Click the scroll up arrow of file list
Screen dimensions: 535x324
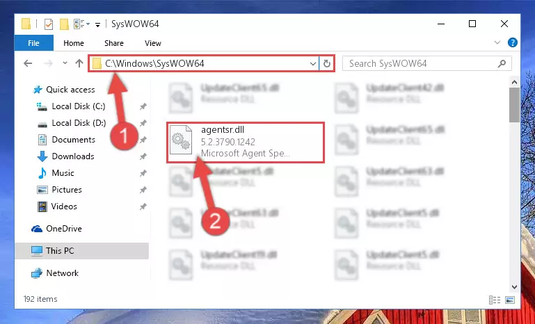point(515,82)
